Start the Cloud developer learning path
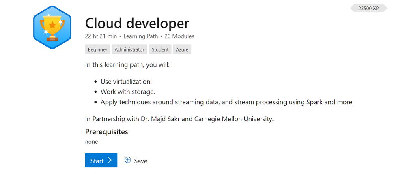The image size is (405, 176). coord(101,160)
